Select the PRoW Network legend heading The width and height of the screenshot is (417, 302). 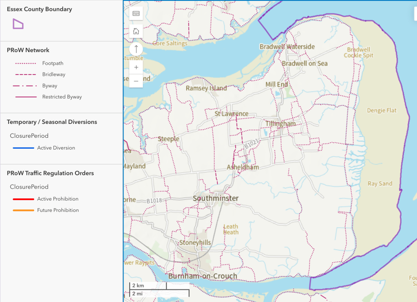pos(28,50)
